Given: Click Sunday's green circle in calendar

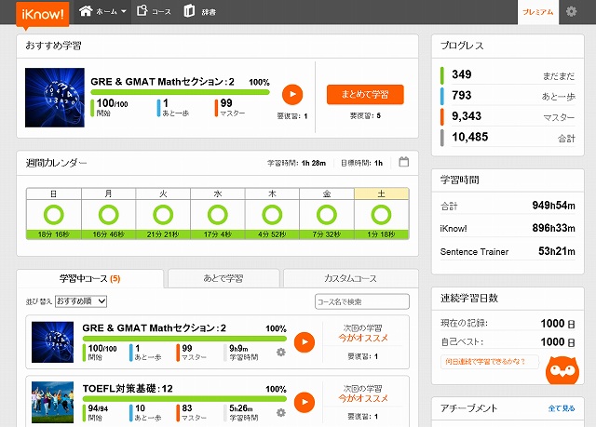Looking at the screenshot, I should click(x=54, y=215).
